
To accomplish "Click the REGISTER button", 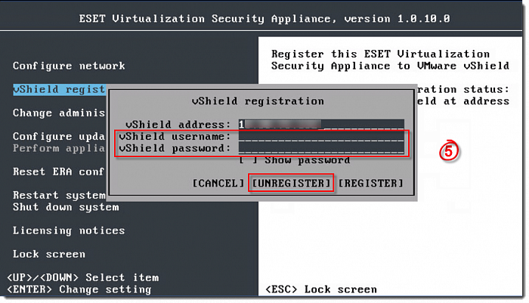I will pos(371,184).
